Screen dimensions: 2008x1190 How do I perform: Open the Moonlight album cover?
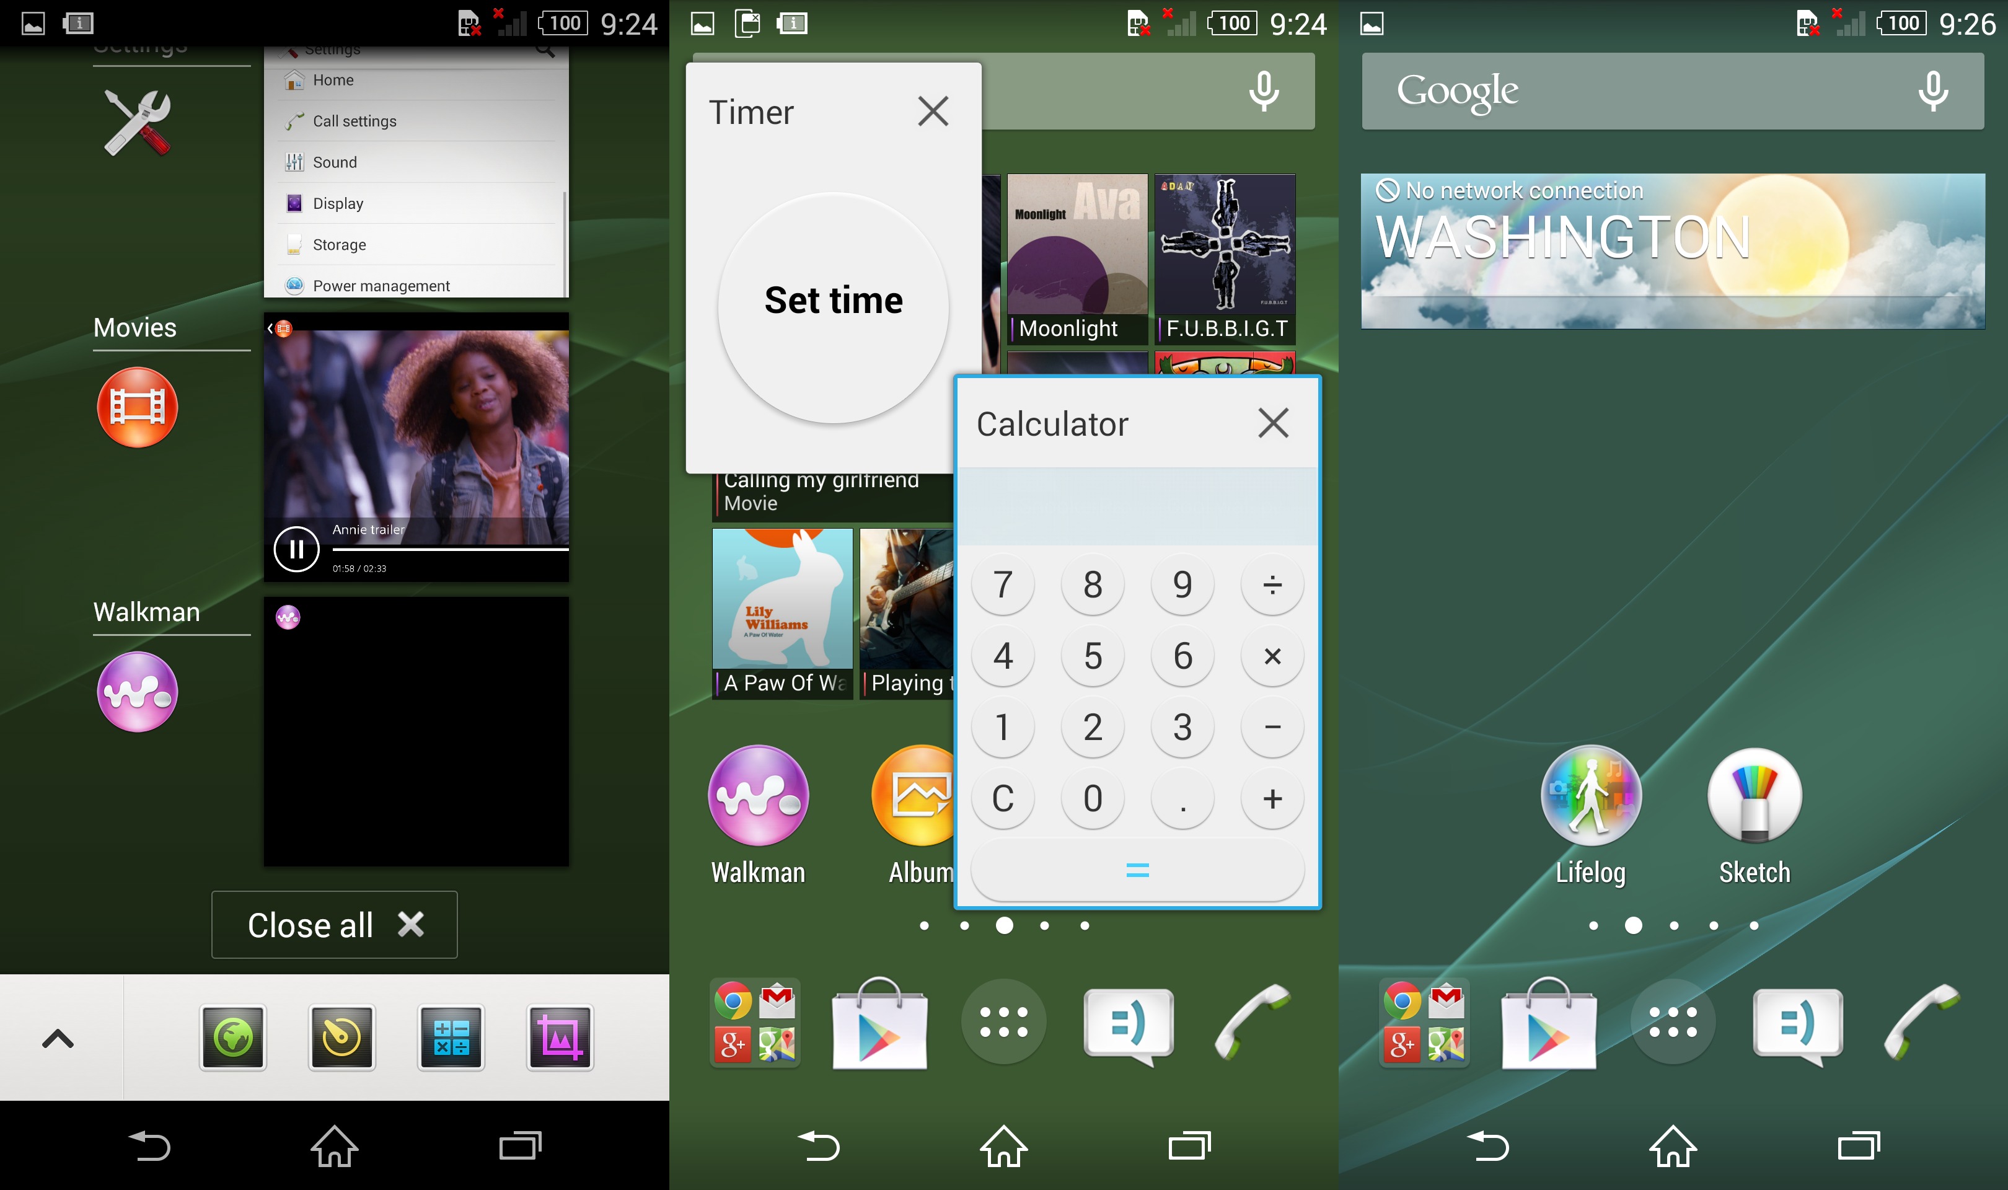click(1077, 259)
